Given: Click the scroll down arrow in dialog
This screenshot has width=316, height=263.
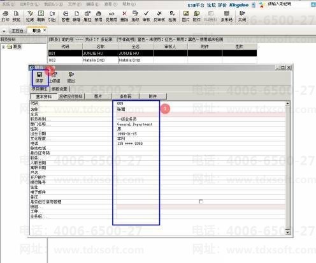Looking at the screenshot, I should click(x=288, y=232).
